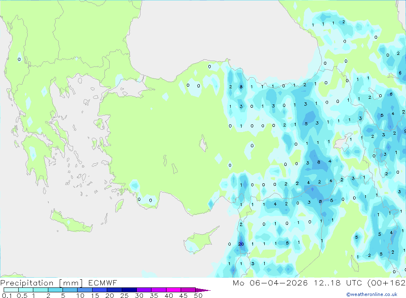Pick the 40–45 mm magenta legend band
The height and width of the screenshot is (298, 406).
click(173, 290)
